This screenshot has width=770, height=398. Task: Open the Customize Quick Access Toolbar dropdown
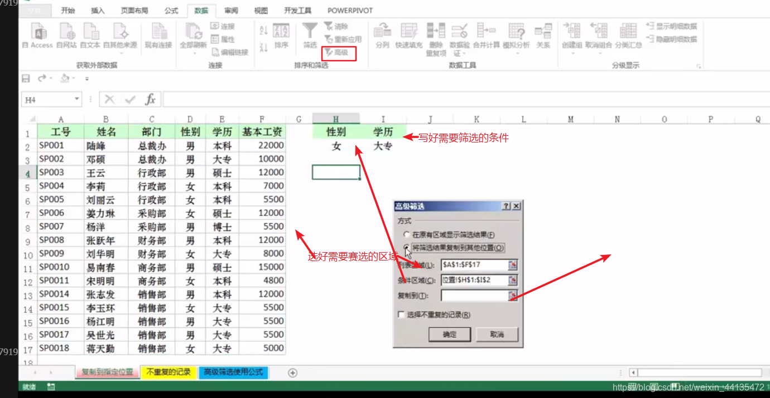point(87,79)
